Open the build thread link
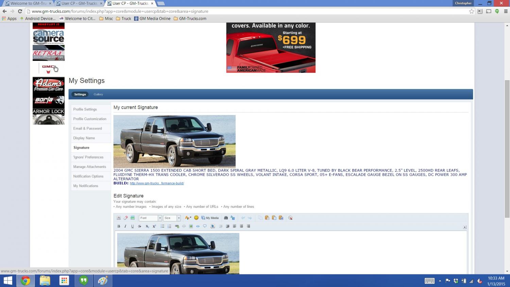The image size is (510, 287). tap(157, 183)
